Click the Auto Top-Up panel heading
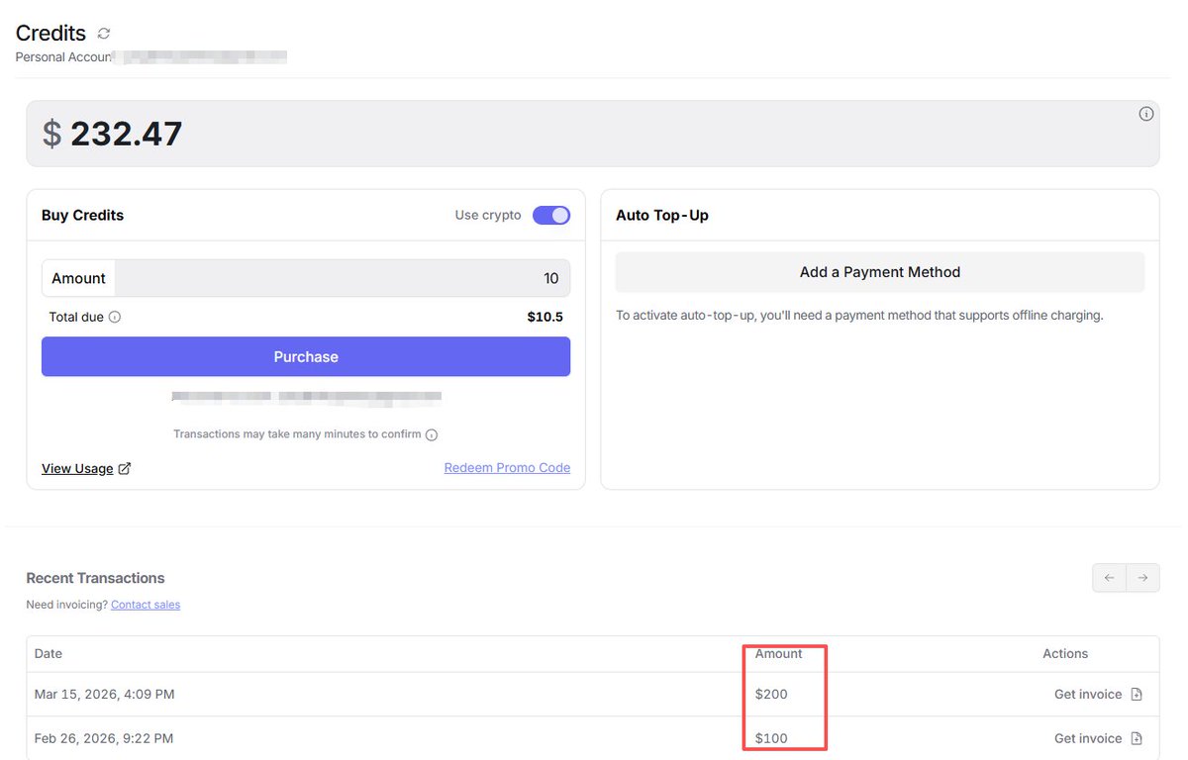Image resolution: width=1188 pixels, height=760 pixels. pos(662,216)
